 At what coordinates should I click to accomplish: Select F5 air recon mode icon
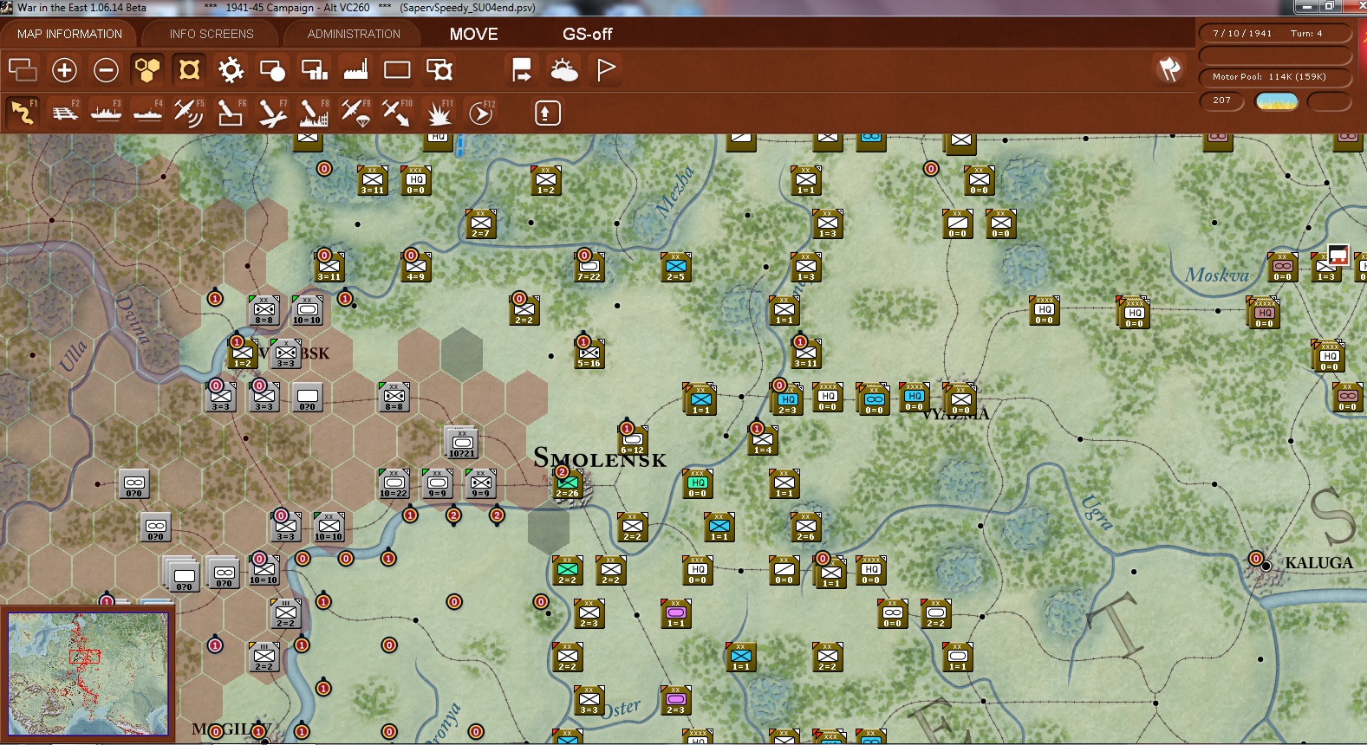[x=189, y=113]
